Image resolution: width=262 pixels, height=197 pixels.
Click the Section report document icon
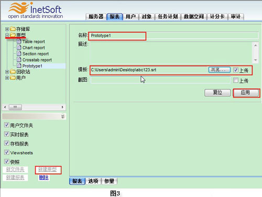click(x=19, y=53)
